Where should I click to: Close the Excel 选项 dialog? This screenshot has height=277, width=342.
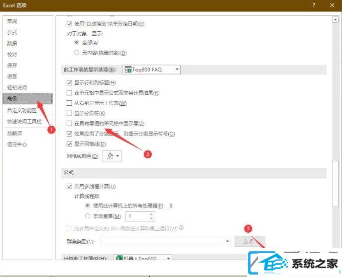pyautogui.click(x=332, y=5)
